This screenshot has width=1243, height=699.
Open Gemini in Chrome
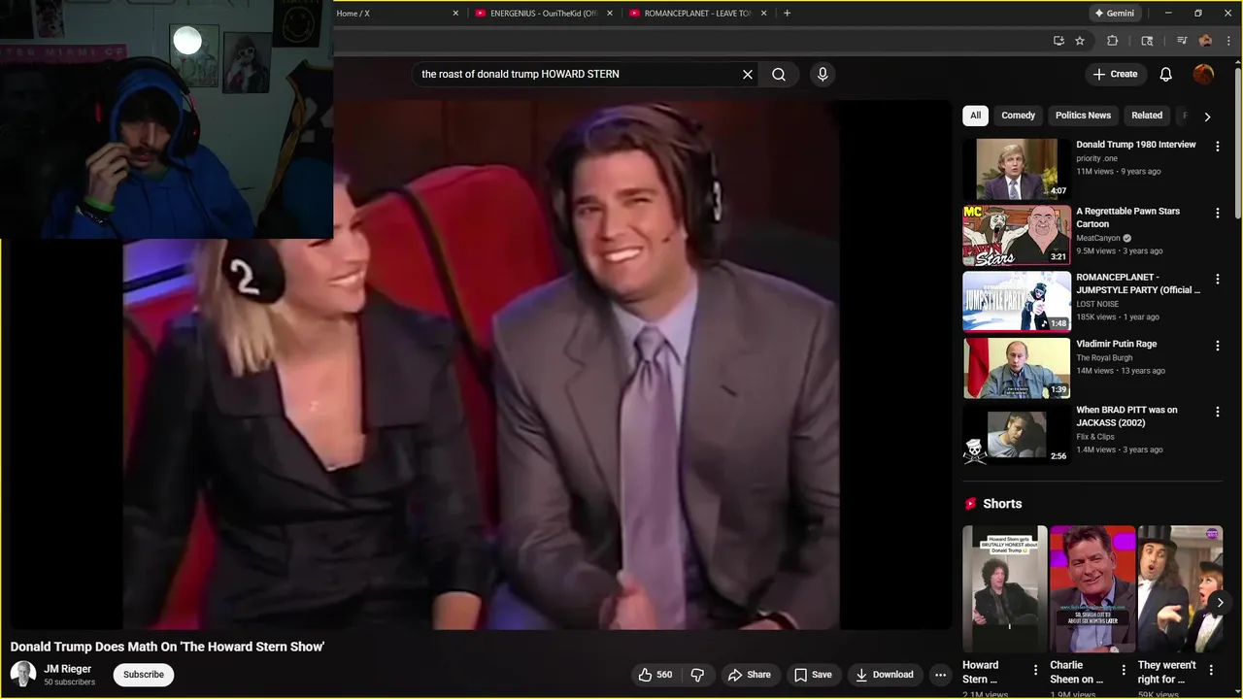tap(1115, 14)
